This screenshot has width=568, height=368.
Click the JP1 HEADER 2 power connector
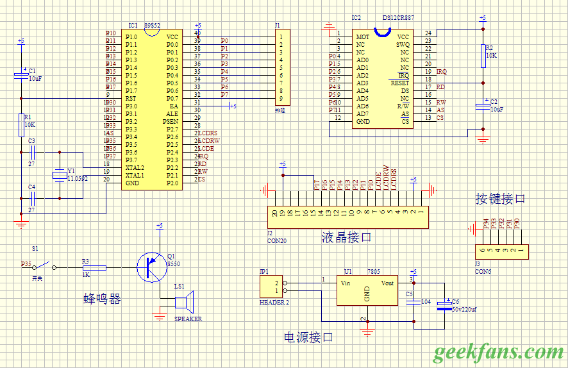tap(272, 287)
